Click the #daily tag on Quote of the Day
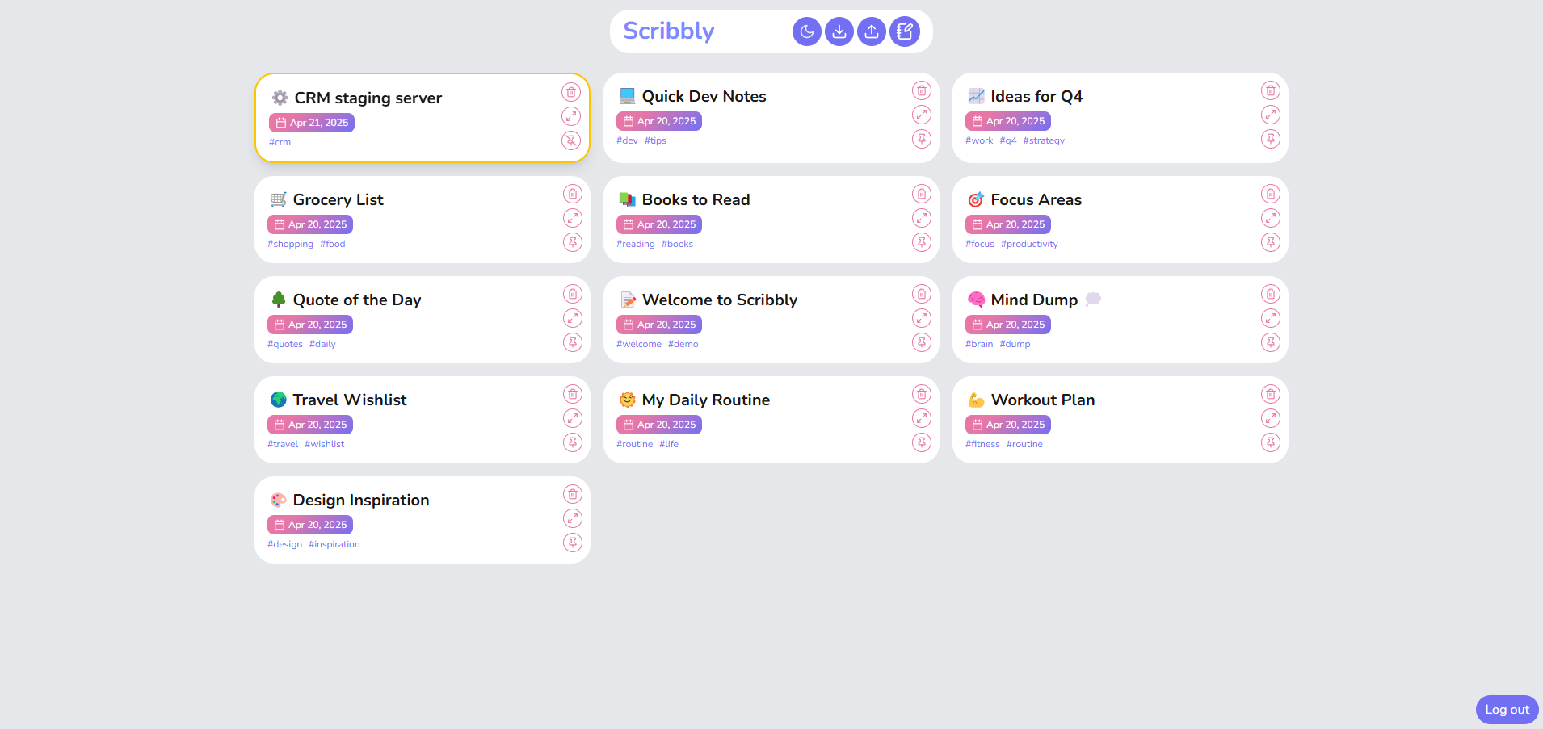Image resolution: width=1543 pixels, height=729 pixels. click(x=322, y=344)
